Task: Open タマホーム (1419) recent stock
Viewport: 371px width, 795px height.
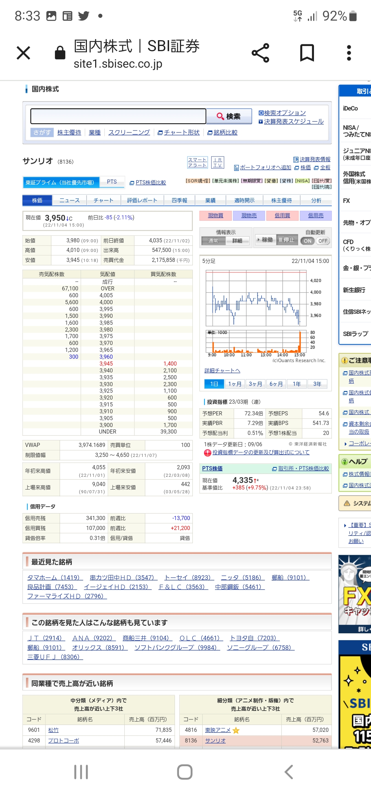Action: [x=55, y=578]
